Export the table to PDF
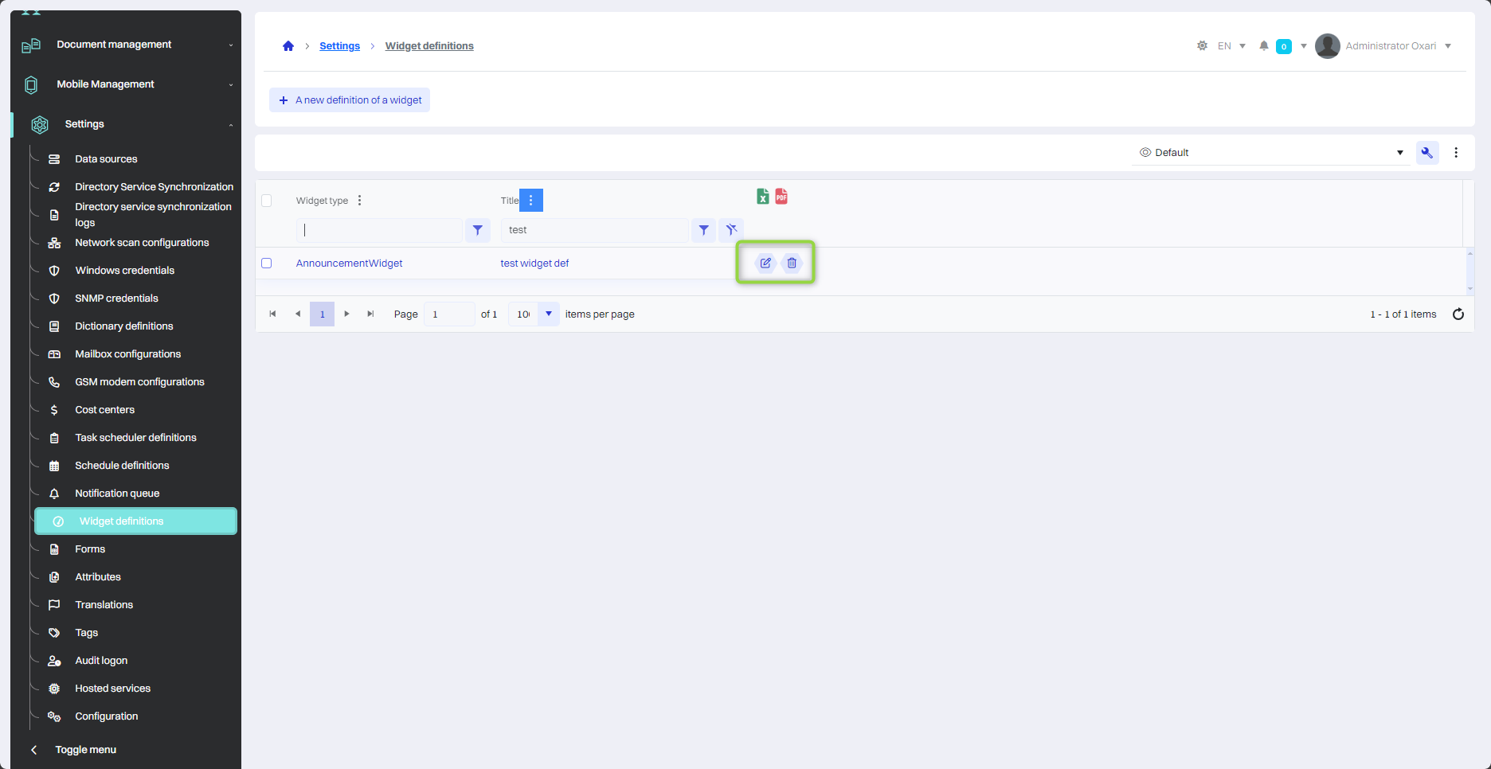Image resolution: width=1491 pixels, height=769 pixels. coord(781,197)
